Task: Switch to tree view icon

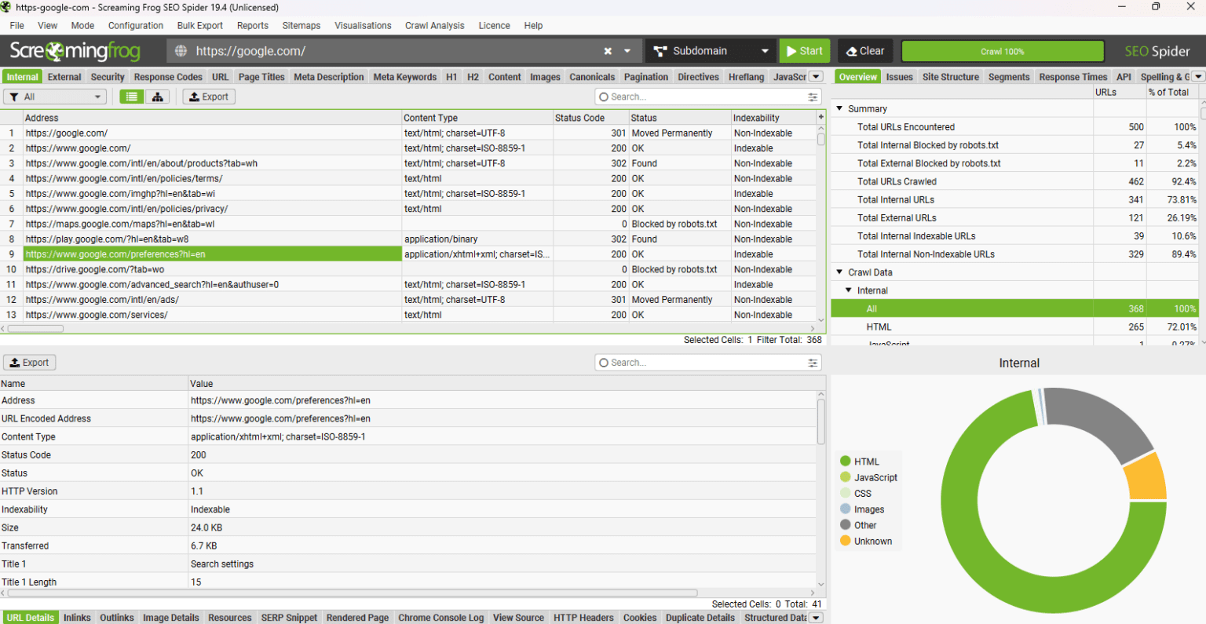Action: tap(158, 97)
